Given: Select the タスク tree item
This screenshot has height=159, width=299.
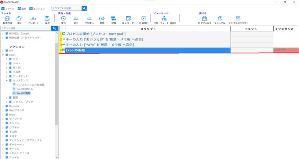Looking at the screenshot, I should (13, 136).
